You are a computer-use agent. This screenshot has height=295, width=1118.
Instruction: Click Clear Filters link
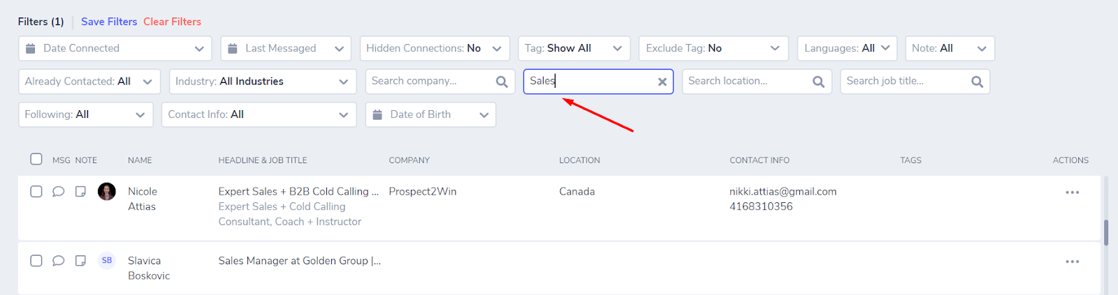pyautogui.click(x=172, y=22)
